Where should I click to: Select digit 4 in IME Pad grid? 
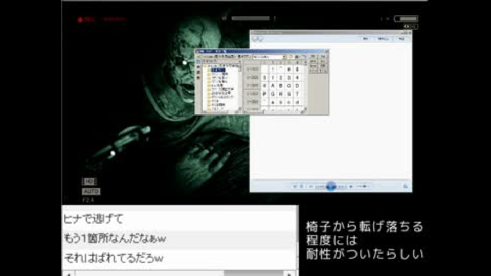coord(297,78)
